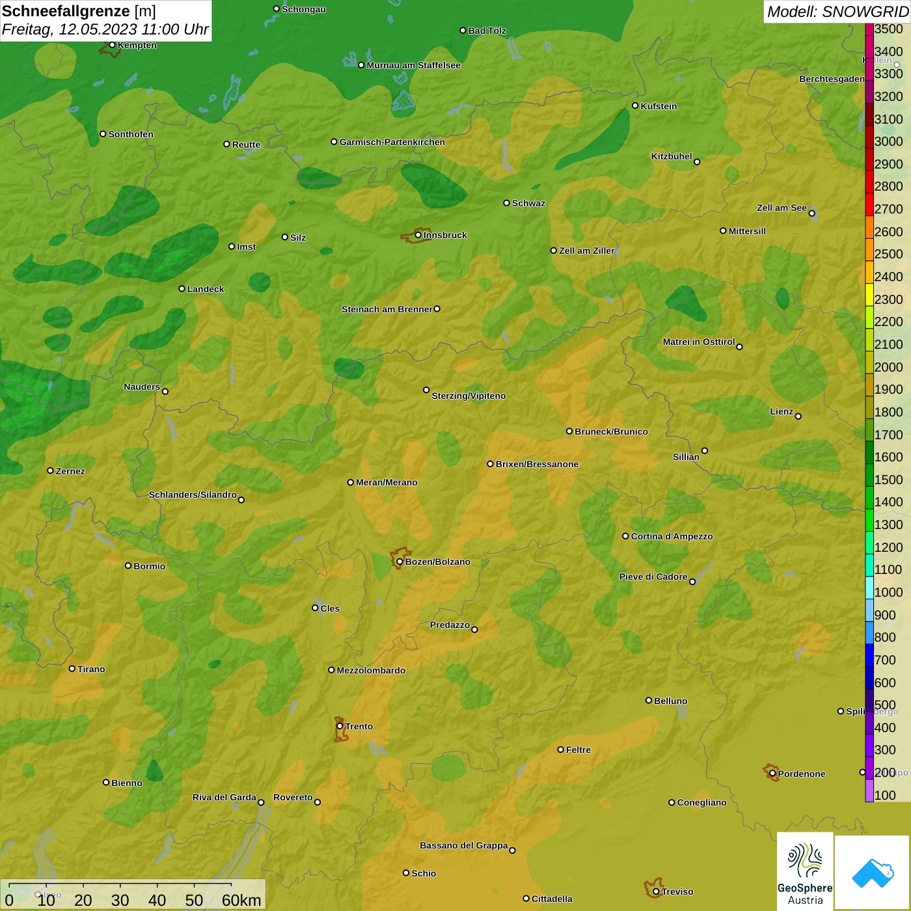Click the Pieve di Cadore label

653,577
